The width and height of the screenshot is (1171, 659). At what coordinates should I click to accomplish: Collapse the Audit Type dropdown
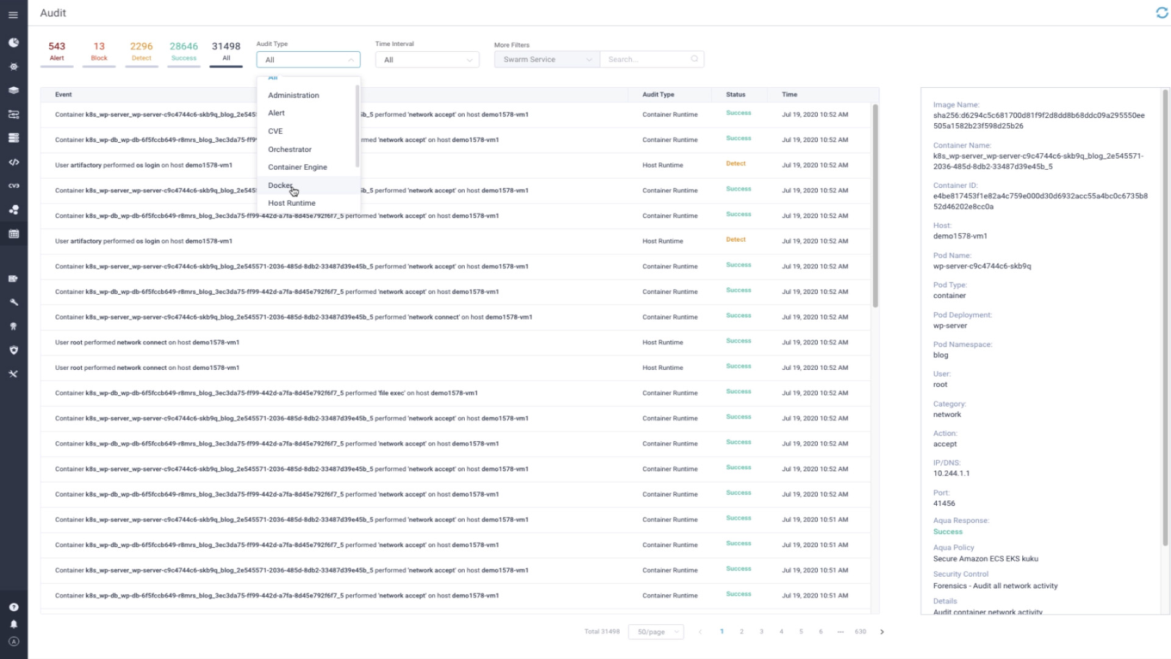(x=308, y=60)
